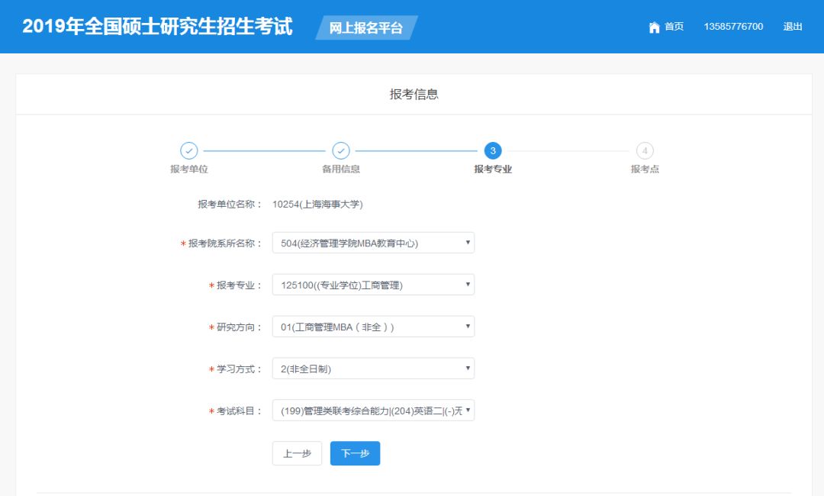Expand the 报考专业 dropdown list

tap(373, 285)
